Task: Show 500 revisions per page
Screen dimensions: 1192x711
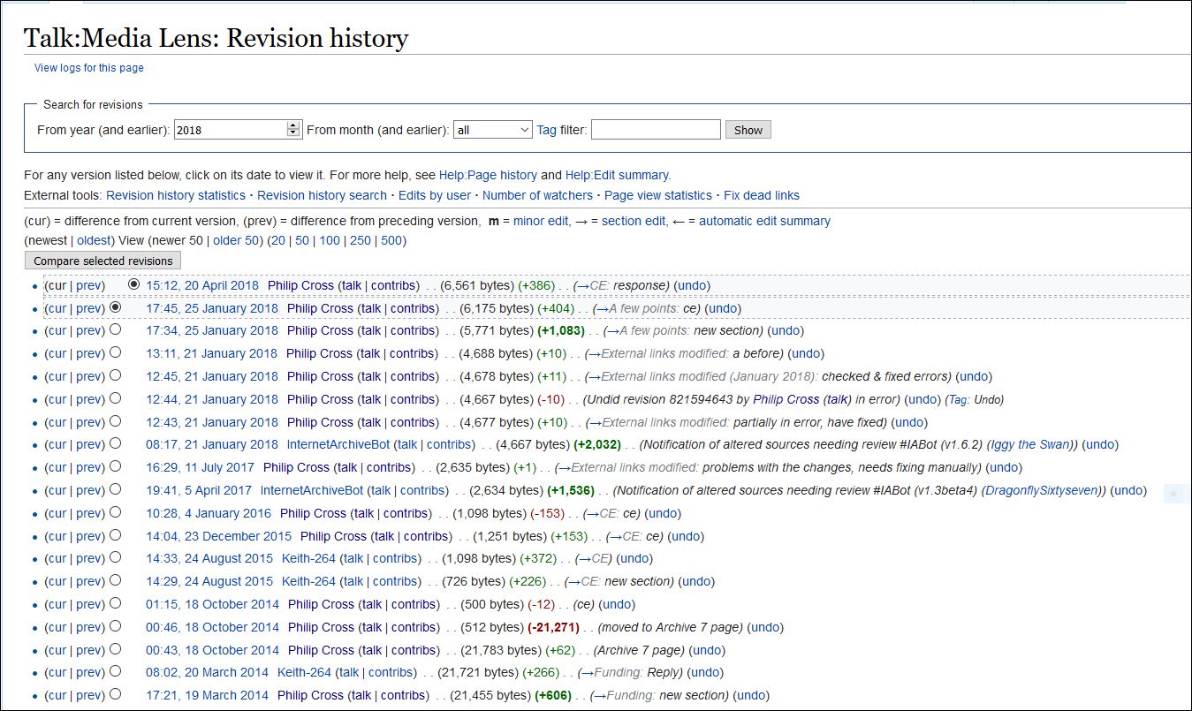Action: point(391,240)
